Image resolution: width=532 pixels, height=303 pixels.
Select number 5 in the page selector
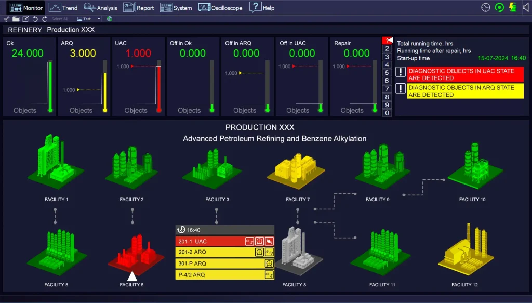click(387, 73)
